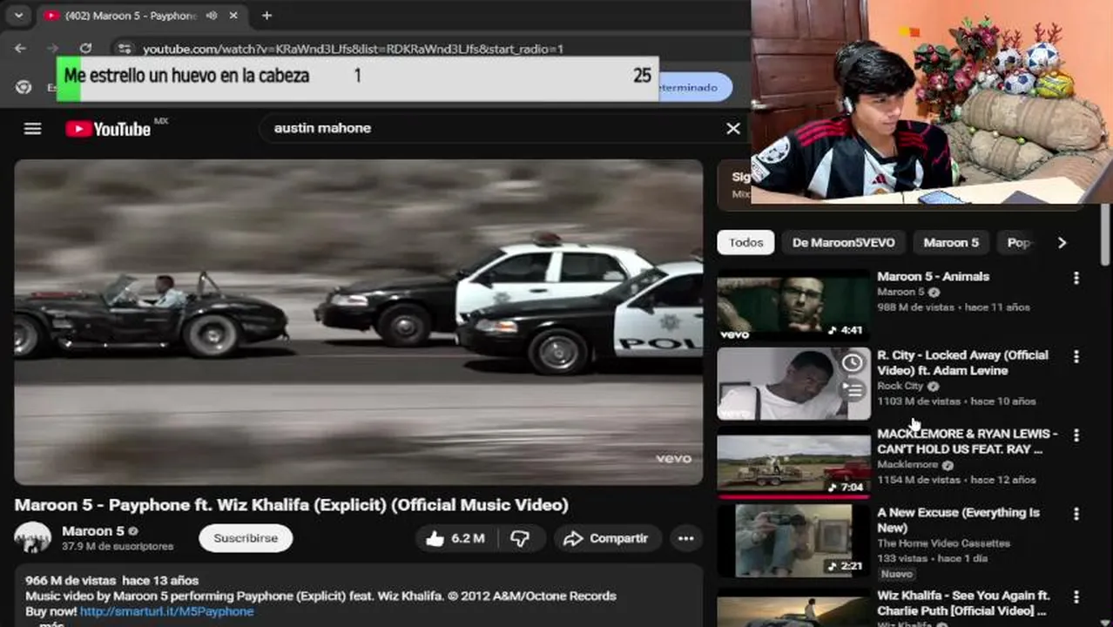
Task: Clear the 'austin mahone' search text
Action: [x=733, y=128]
